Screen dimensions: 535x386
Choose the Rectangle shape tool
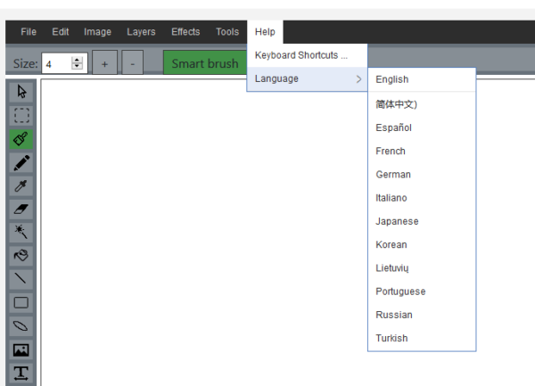pyautogui.click(x=21, y=302)
